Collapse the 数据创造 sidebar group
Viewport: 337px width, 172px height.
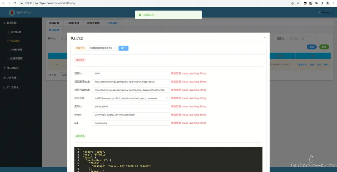[21, 22]
